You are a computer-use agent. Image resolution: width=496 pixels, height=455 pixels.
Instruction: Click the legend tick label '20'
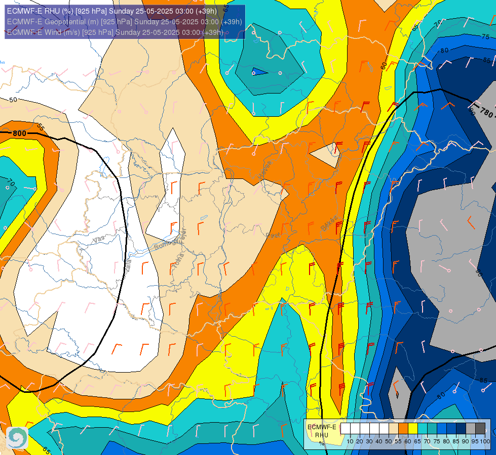[360, 441]
